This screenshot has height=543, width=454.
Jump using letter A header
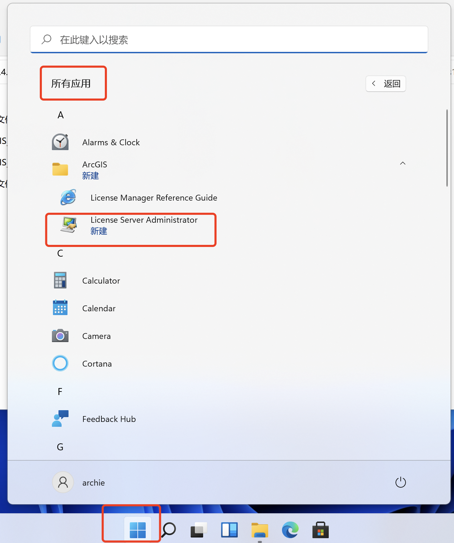point(61,115)
